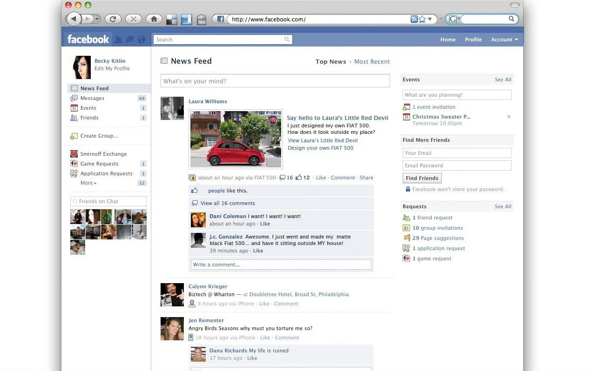Image resolution: width=593 pixels, height=371 pixels.
Task: Open the back/forward history dropdown arrow
Action: 97,19
